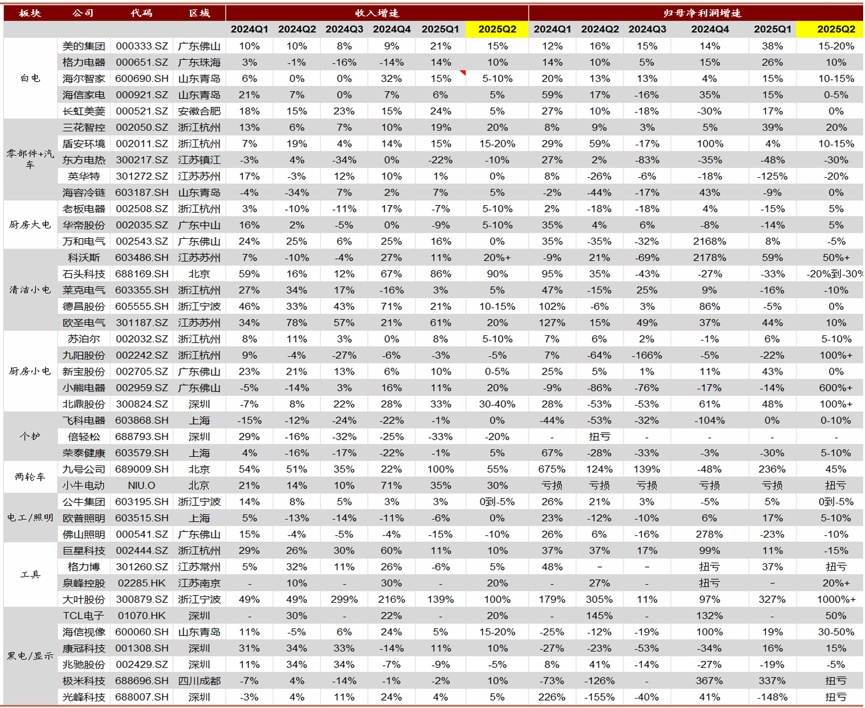This screenshot has height=708, width=865.
Task: Select the 1000%+ value in 大叶股份 row
Action: 836,599
